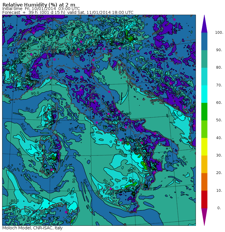Click the "30." legend label

tap(219, 155)
